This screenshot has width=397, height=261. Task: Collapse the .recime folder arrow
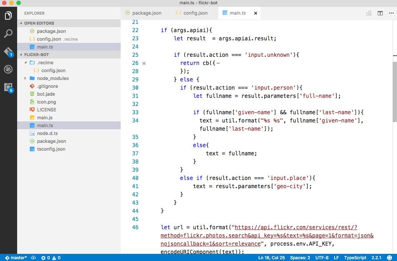pos(25,62)
